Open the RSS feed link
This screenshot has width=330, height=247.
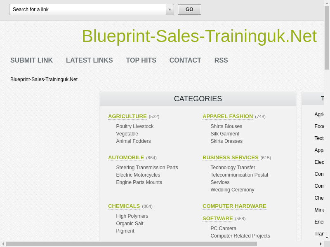click(221, 60)
